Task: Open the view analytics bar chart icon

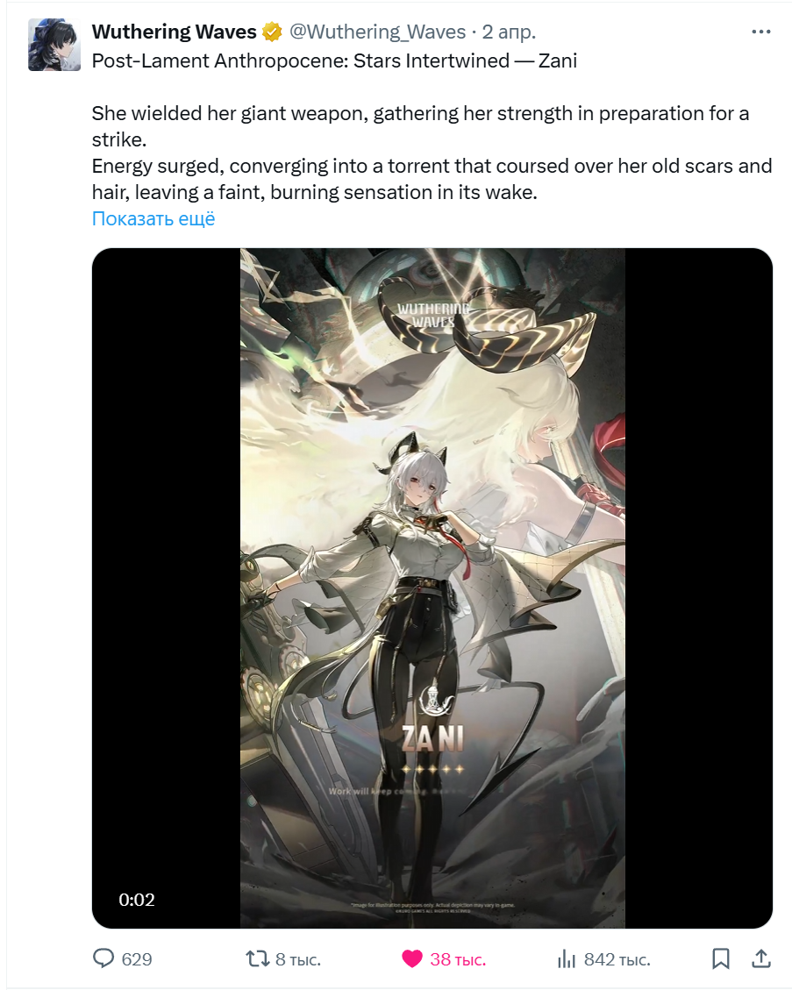Action: pos(567,959)
